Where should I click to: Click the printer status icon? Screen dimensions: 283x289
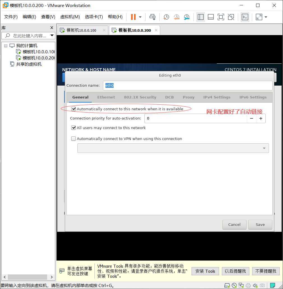point(248,286)
